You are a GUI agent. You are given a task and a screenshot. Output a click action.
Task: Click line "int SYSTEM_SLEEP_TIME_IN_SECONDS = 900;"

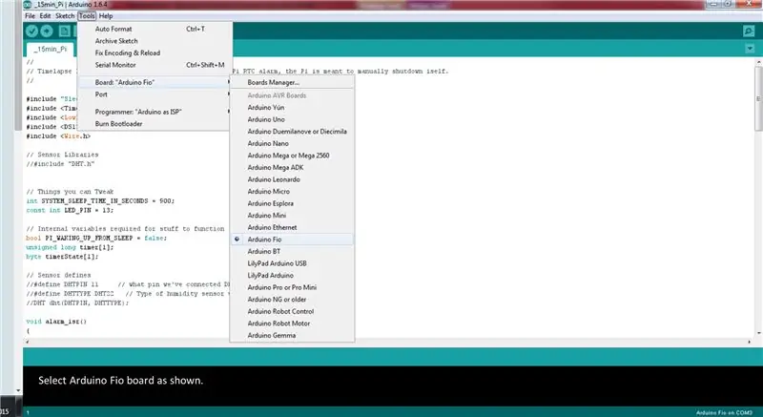(x=100, y=201)
